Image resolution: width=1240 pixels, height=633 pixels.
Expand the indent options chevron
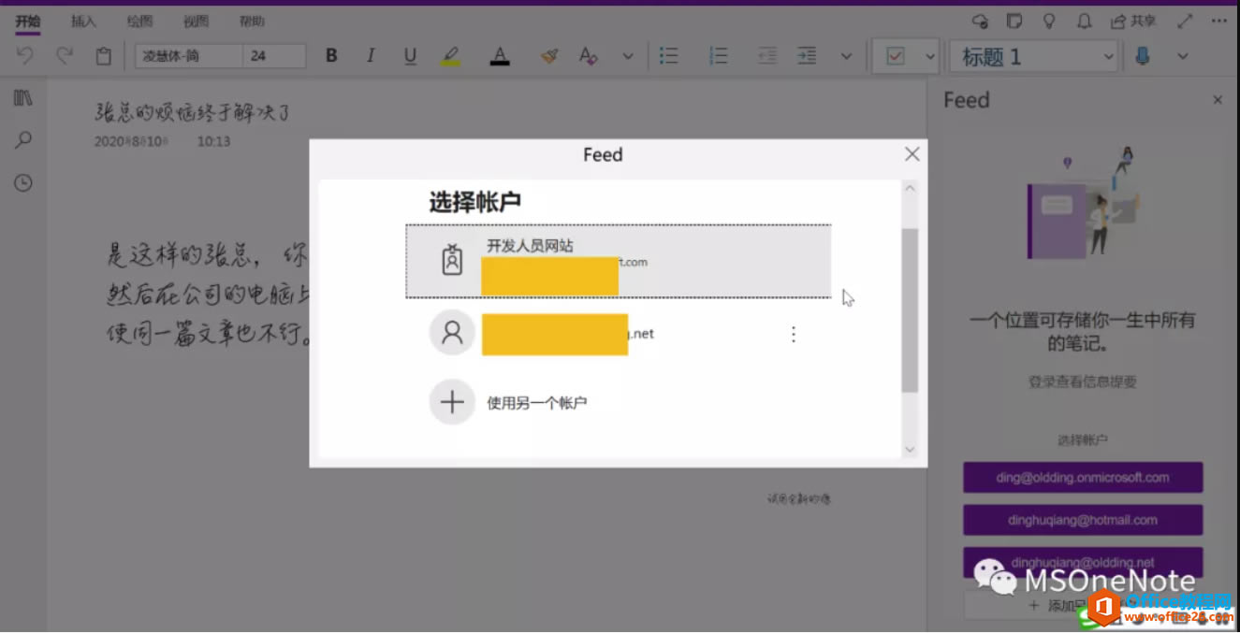(x=847, y=55)
